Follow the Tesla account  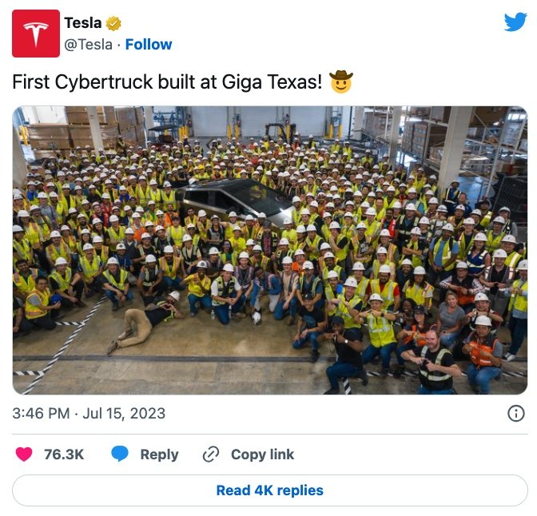(x=149, y=45)
